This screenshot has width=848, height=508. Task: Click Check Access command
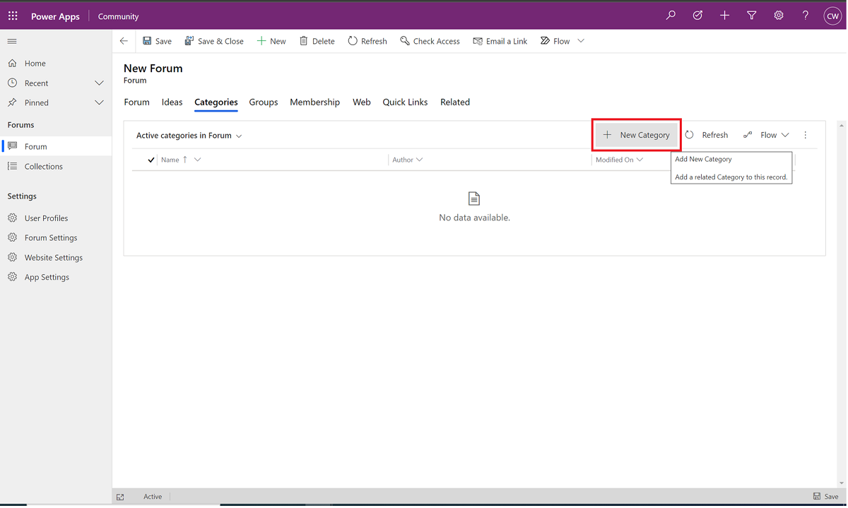coord(430,41)
